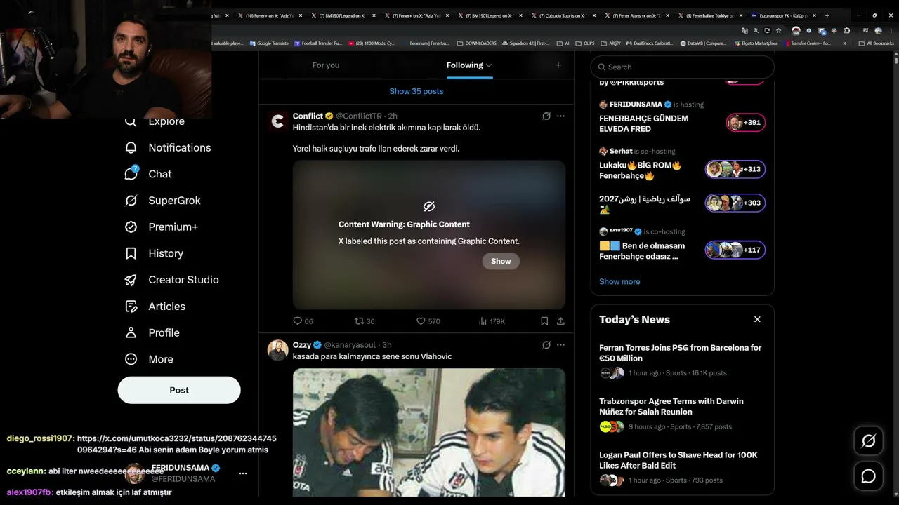899x505 pixels.
Task: Switch to the Fener Ajans browser tab
Action: [x=637, y=15]
